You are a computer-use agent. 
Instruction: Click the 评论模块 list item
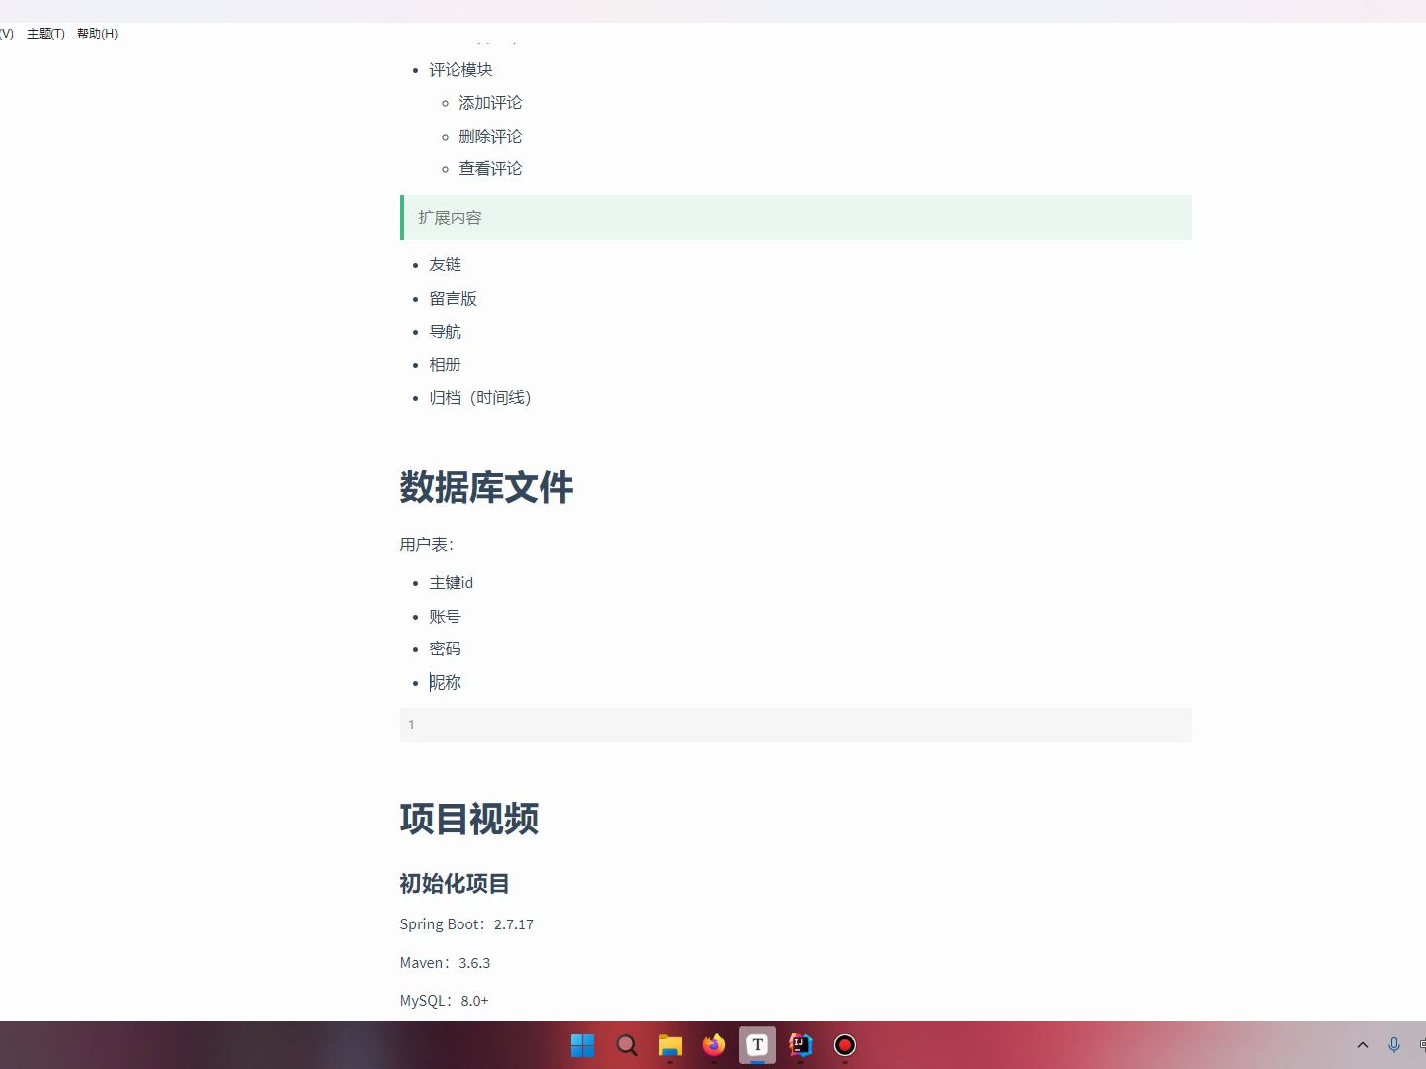tap(460, 69)
